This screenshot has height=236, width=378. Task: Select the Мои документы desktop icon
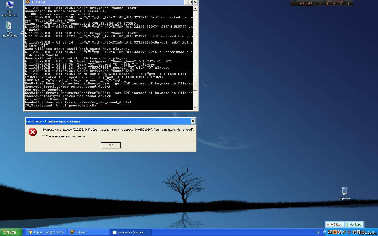pyautogui.click(x=9, y=29)
